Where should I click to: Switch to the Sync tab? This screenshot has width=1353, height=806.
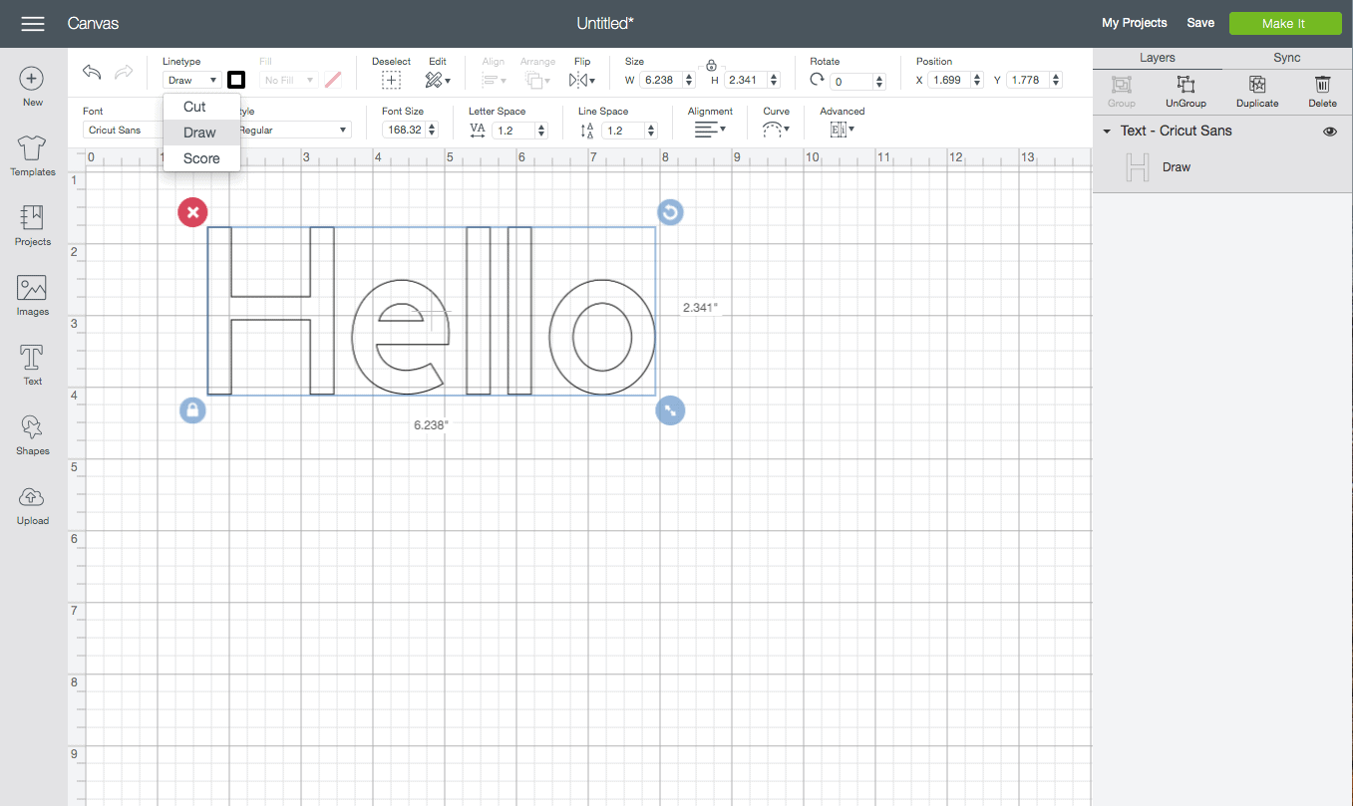1286,58
